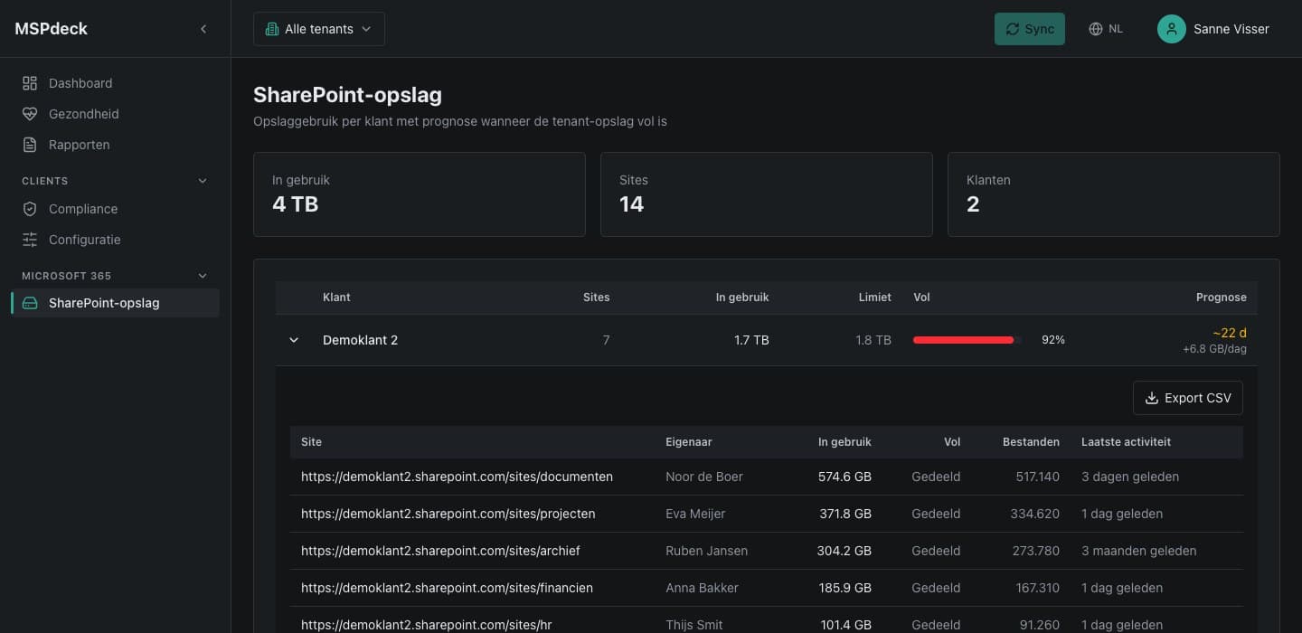Open the Sanne Visser user menu
Screen dimensions: 1302x633
(1213, 29)
